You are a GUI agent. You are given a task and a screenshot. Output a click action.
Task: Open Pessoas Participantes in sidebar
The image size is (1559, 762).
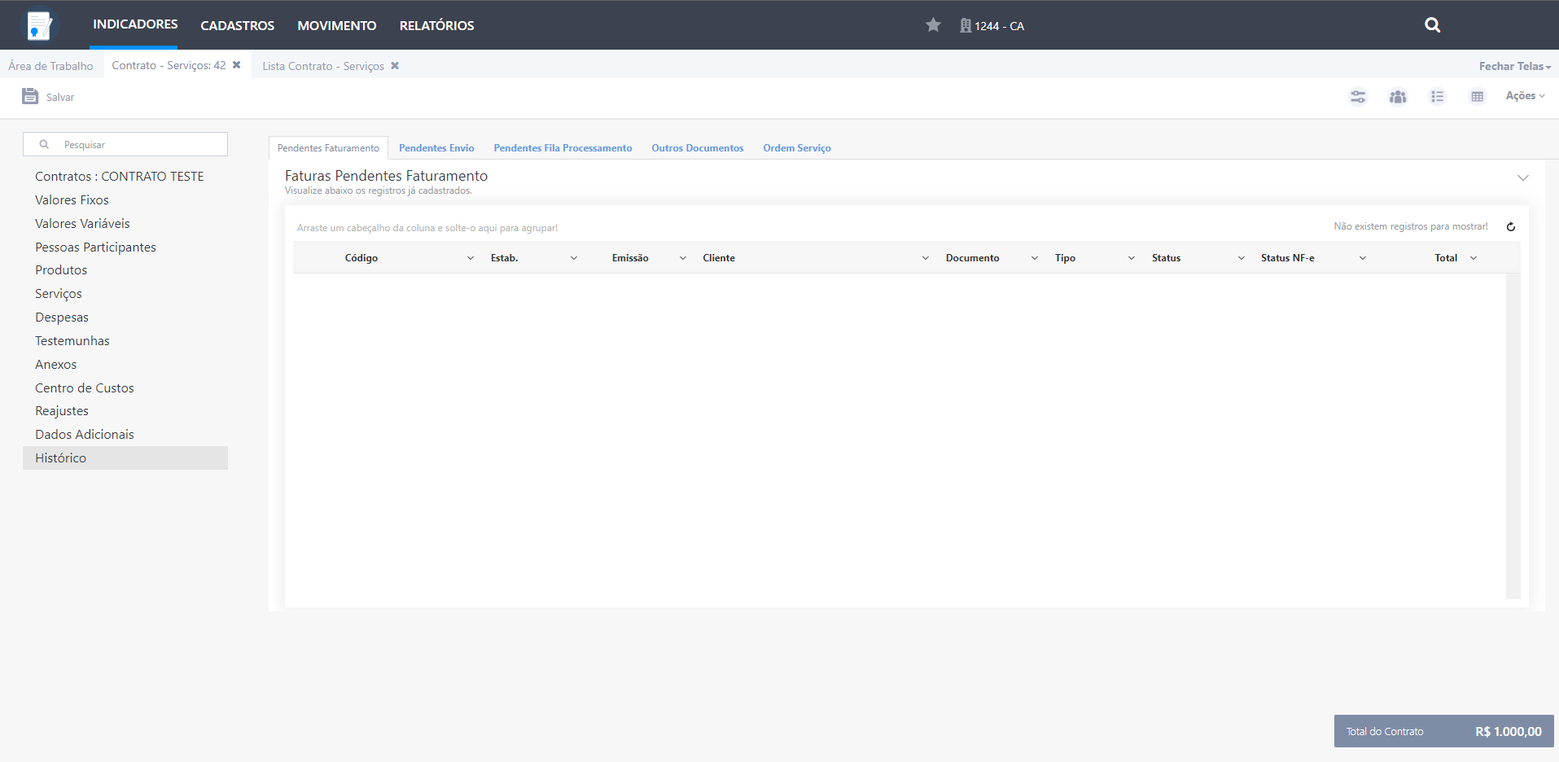click(x=95, y=247)
